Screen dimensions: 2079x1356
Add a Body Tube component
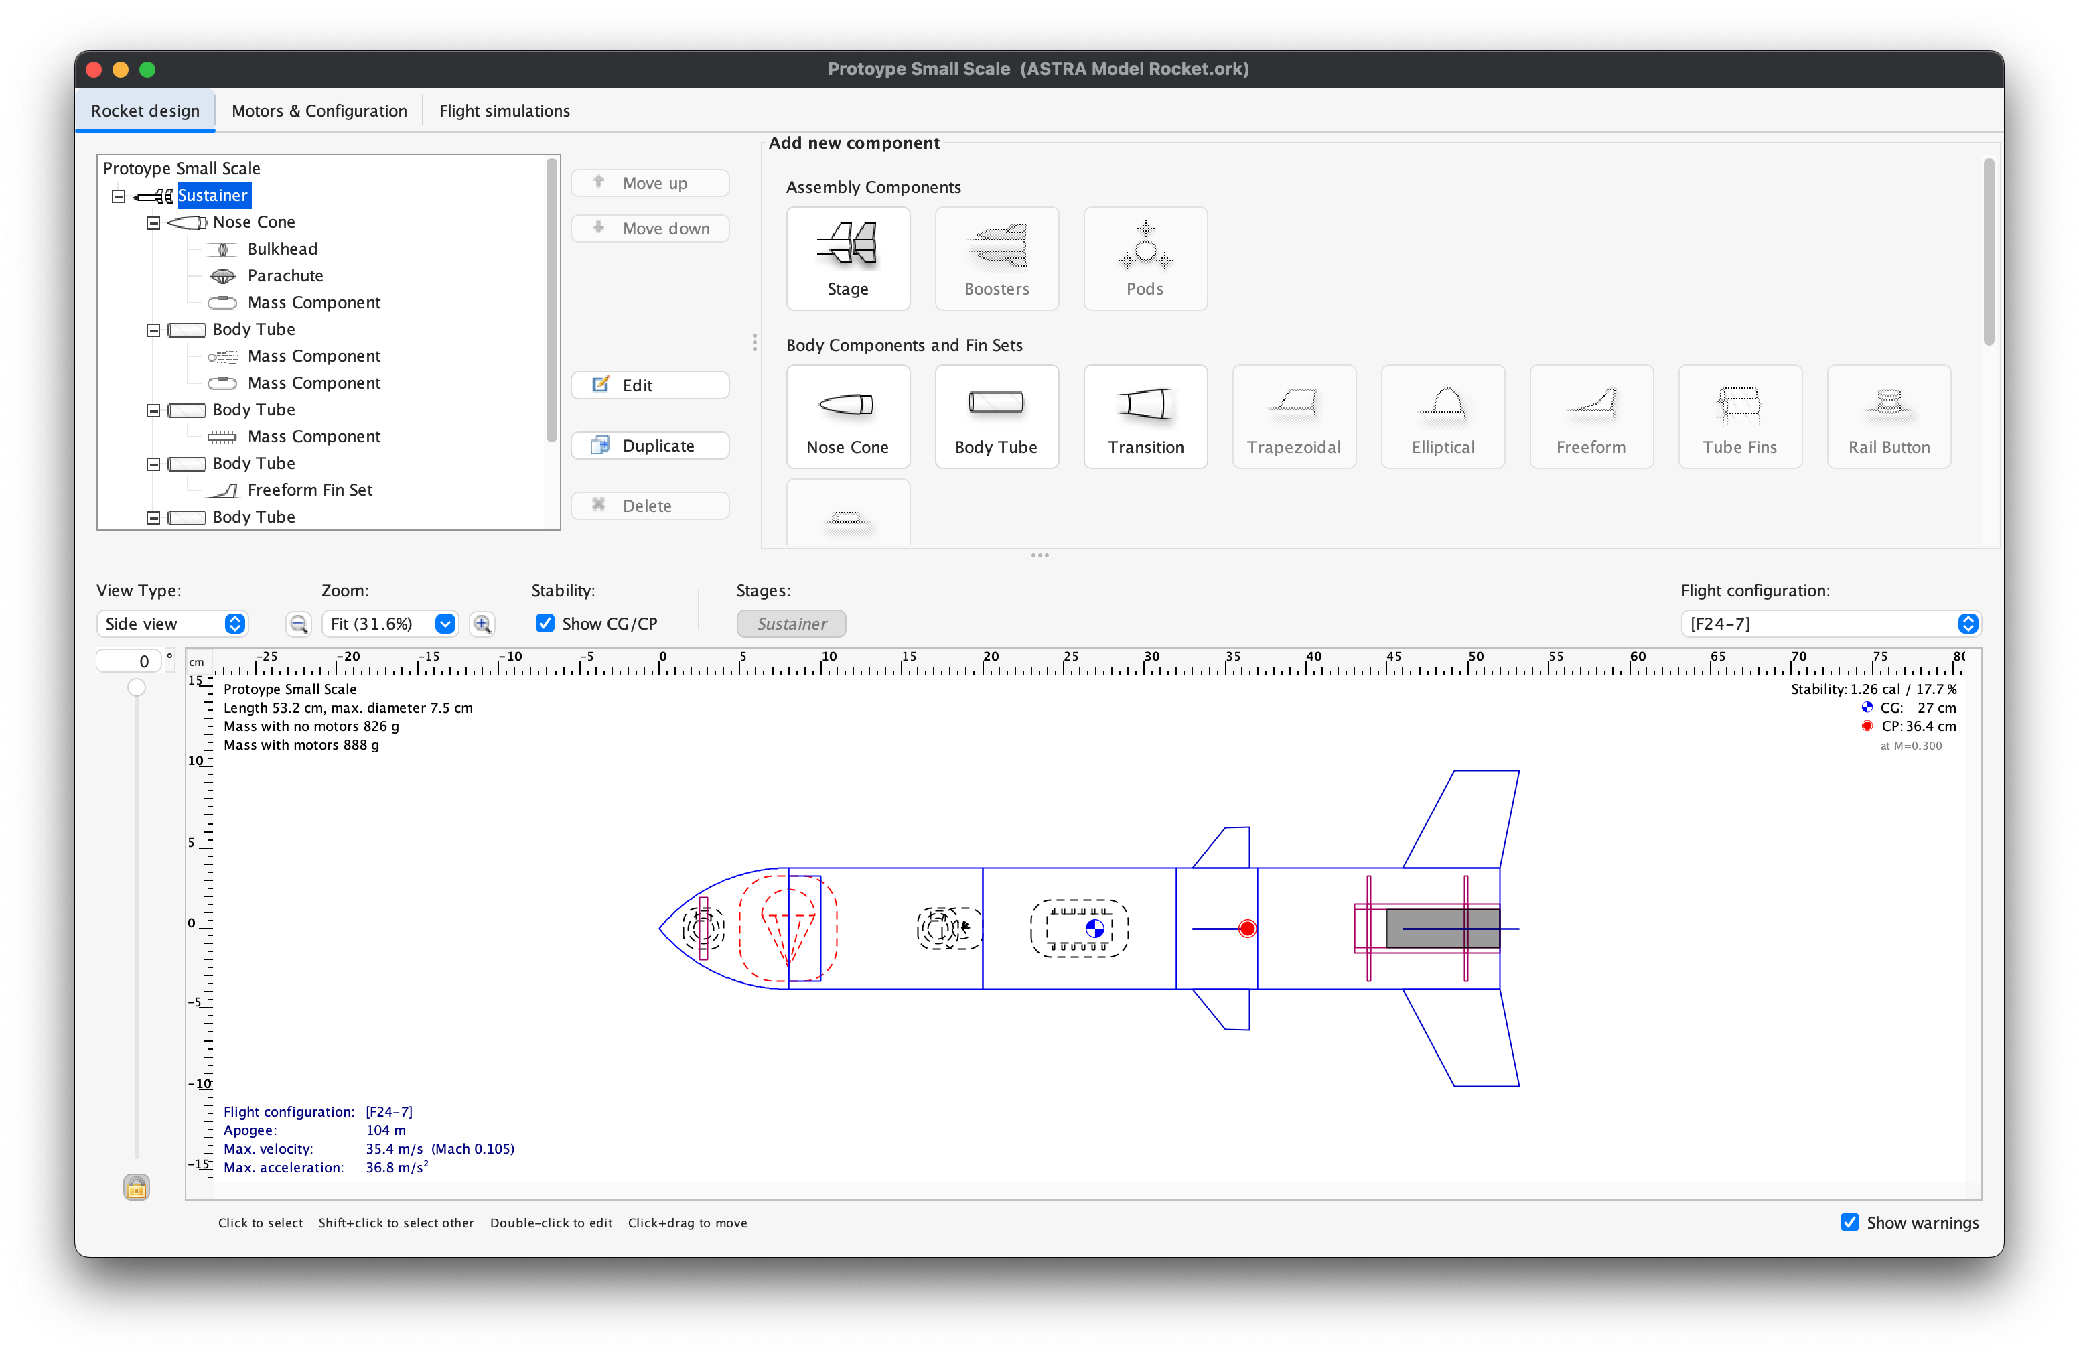click(x=996, y=417)
